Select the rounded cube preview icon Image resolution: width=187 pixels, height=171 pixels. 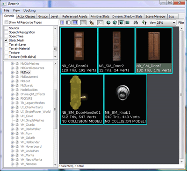point(115,23)
